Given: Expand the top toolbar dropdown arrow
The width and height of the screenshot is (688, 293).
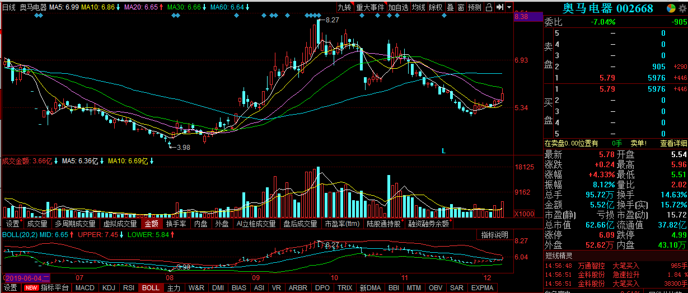Looking at the screenshot, I should click(509, 8).
